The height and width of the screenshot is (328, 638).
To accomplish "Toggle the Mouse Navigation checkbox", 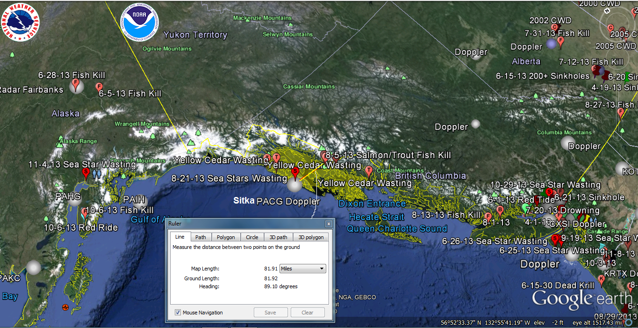I will [178, 313].
